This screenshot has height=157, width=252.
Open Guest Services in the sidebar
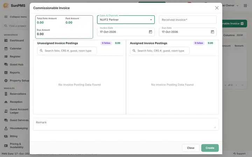(x=16, y=120)
